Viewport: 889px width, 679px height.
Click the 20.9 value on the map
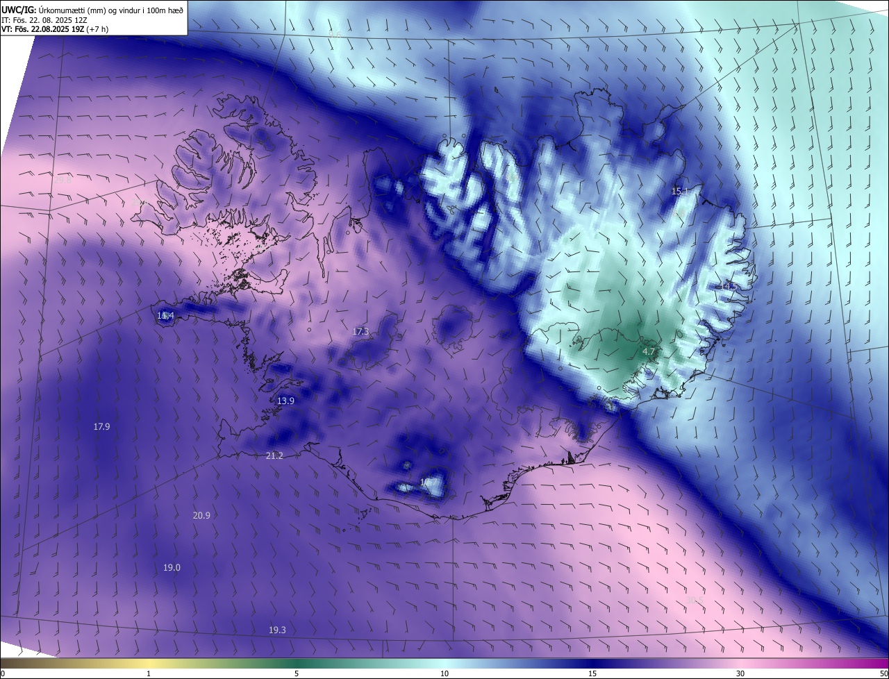tap(201, 515)
